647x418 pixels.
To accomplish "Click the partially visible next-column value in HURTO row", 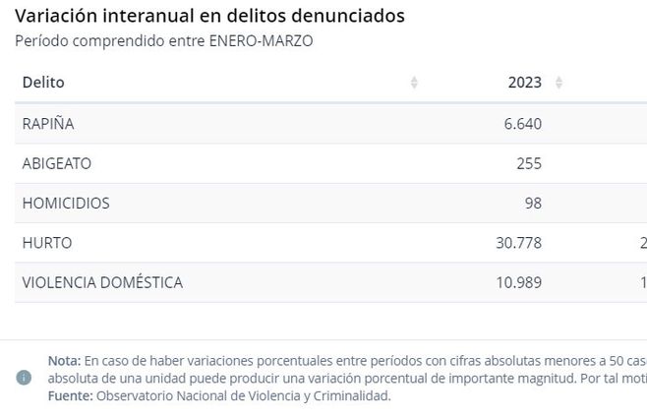I will coord(642,243).
